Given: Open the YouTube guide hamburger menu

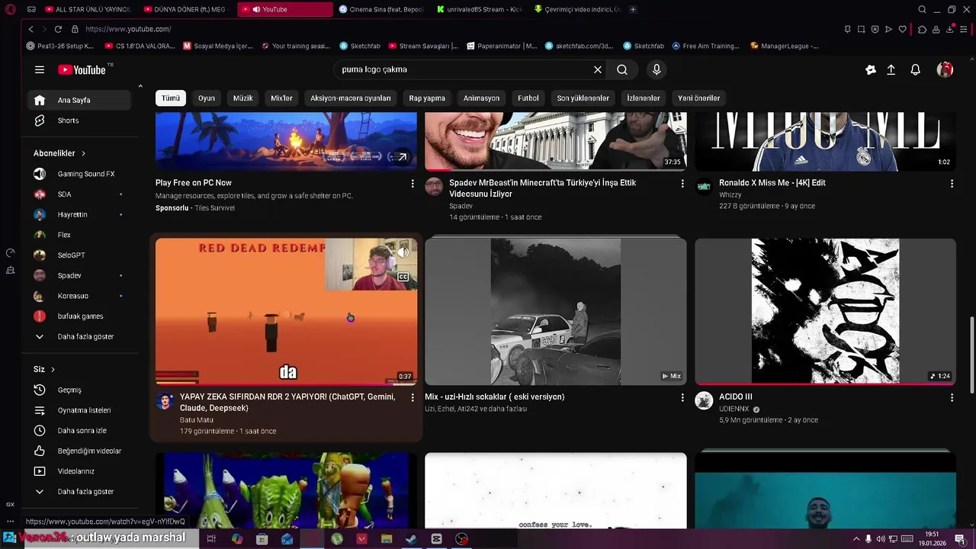Looking at the screenshot, I should 40,69.
